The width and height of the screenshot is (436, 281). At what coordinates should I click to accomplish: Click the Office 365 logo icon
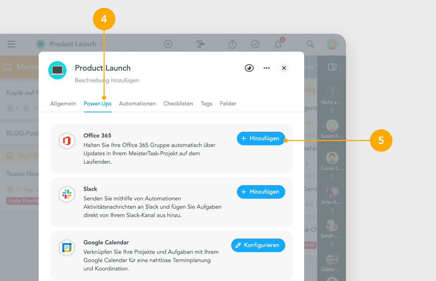tap(67, 141)
